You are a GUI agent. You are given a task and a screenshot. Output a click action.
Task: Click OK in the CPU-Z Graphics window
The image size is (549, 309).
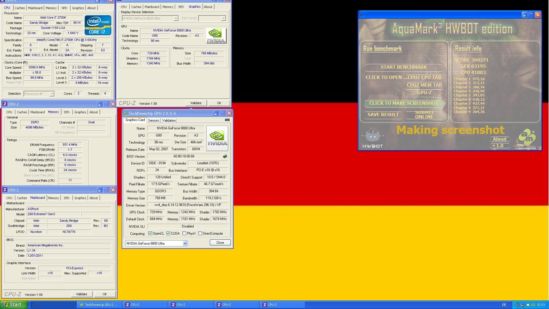click(x=219, y=103)
